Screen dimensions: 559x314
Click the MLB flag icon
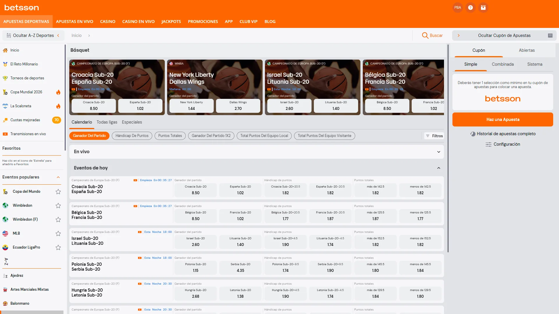(x=5, y=233)
